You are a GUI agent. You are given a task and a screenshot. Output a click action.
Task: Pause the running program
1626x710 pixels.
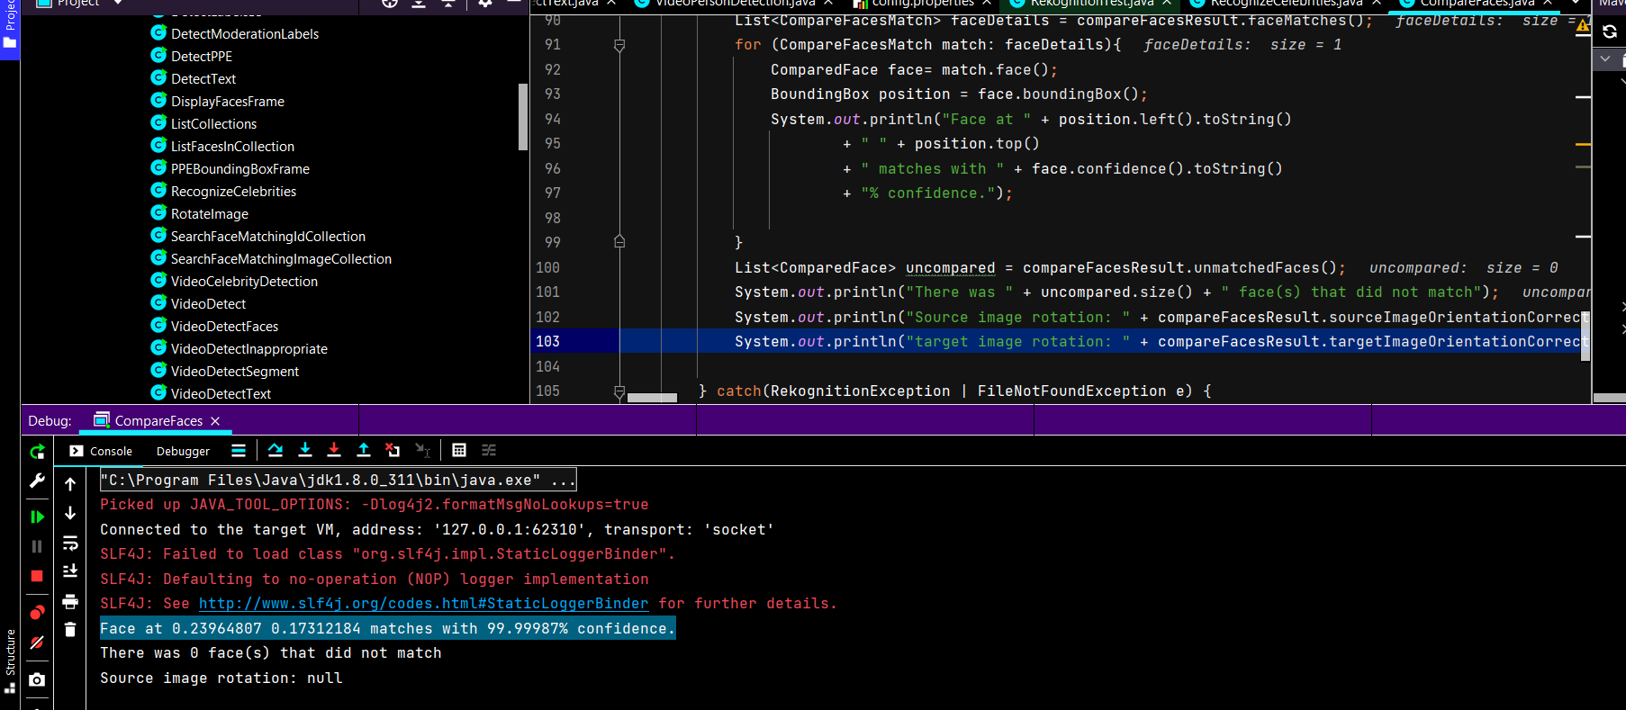point(37,546)
